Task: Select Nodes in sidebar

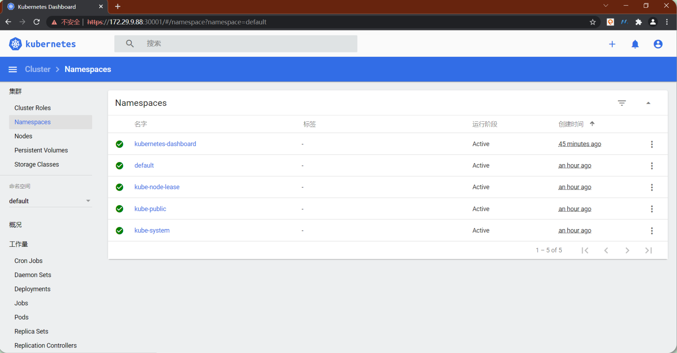Action: tap(23, 136)
